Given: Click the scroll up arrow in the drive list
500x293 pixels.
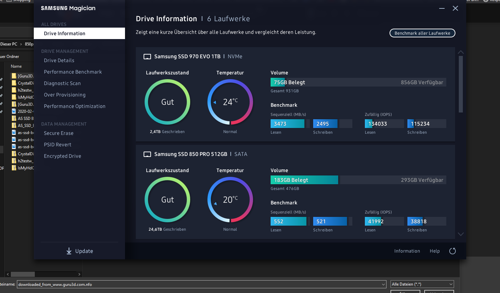Looking at the screenshot, I should 461,52.
